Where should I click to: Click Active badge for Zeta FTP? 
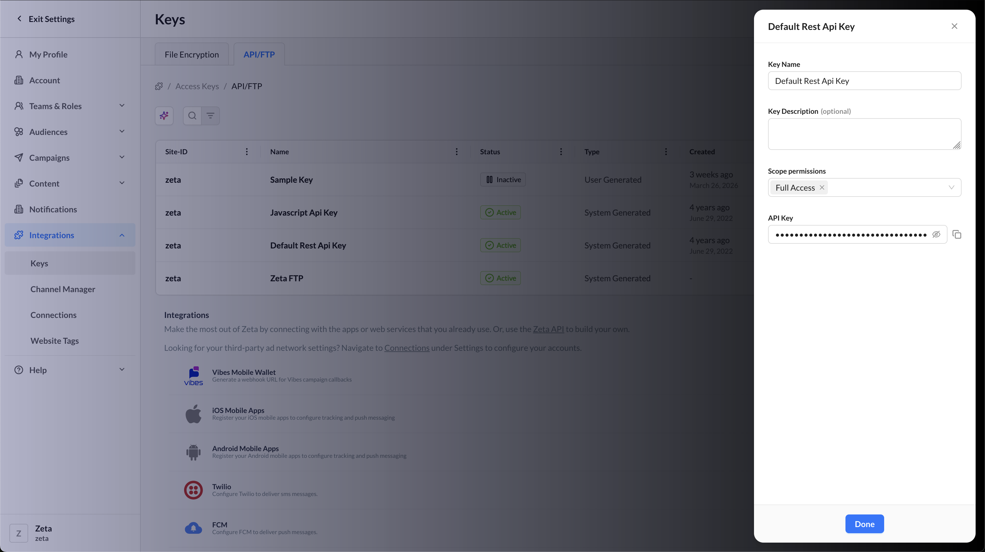[500, 278]
